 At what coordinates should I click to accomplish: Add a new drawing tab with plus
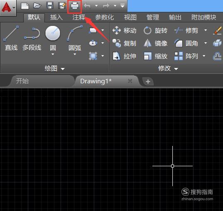(x=148, y=82)
